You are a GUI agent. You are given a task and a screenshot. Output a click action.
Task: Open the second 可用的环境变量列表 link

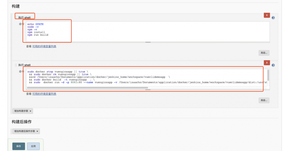pos(44,94)
